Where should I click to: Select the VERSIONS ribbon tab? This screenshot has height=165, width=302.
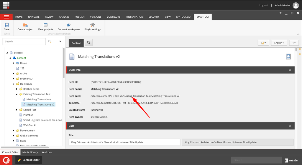pos(96,17)
